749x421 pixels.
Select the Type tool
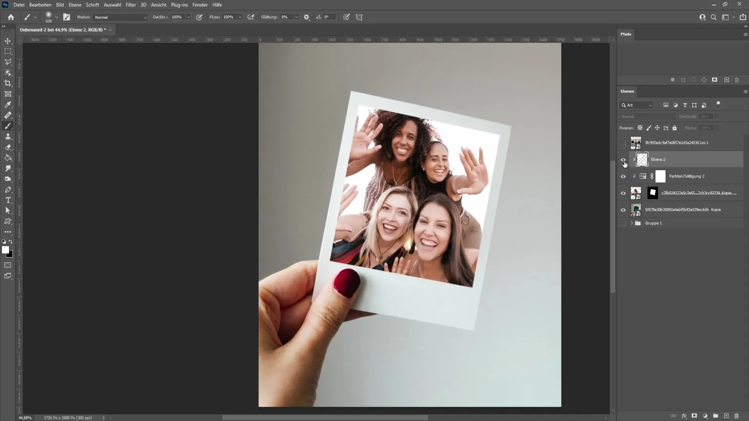[x=8, y=200]
